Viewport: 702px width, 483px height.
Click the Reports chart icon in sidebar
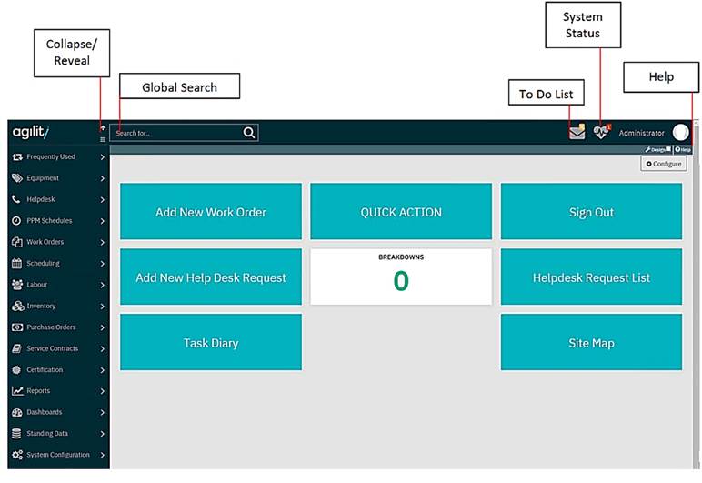click(x=17, y=391)
